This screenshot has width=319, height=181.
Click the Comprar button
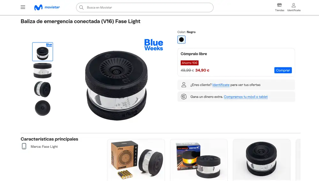pyautogui.click(x=283, y=70)
